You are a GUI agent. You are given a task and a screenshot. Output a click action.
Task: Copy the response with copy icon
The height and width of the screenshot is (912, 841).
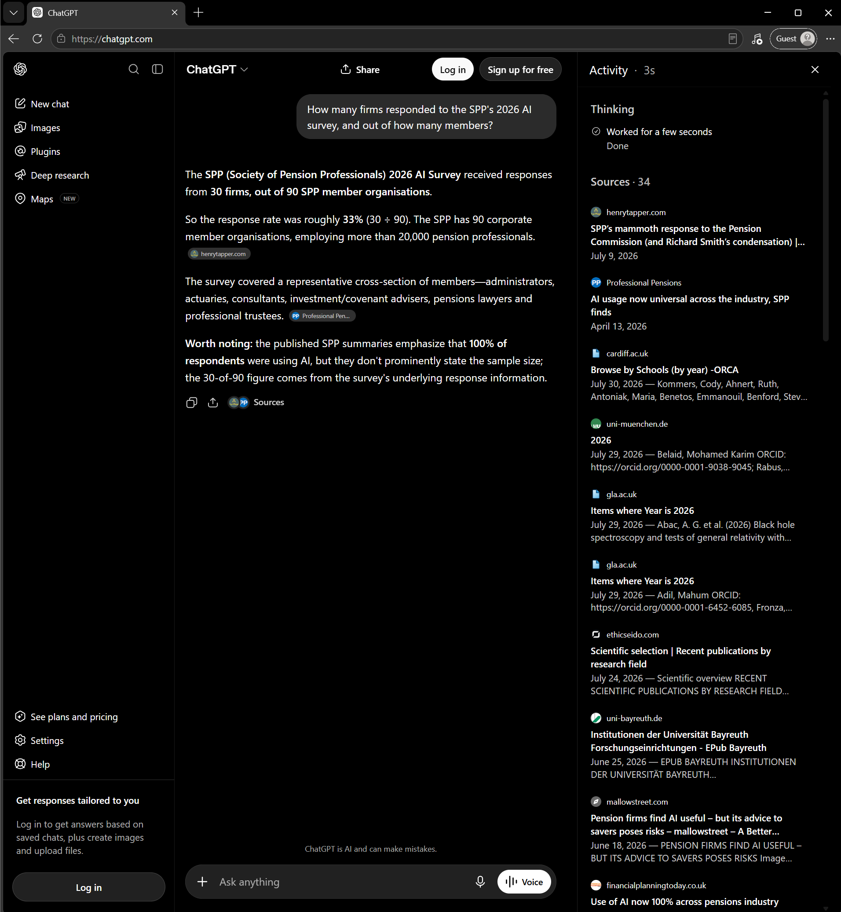click(x=192, y=402)
